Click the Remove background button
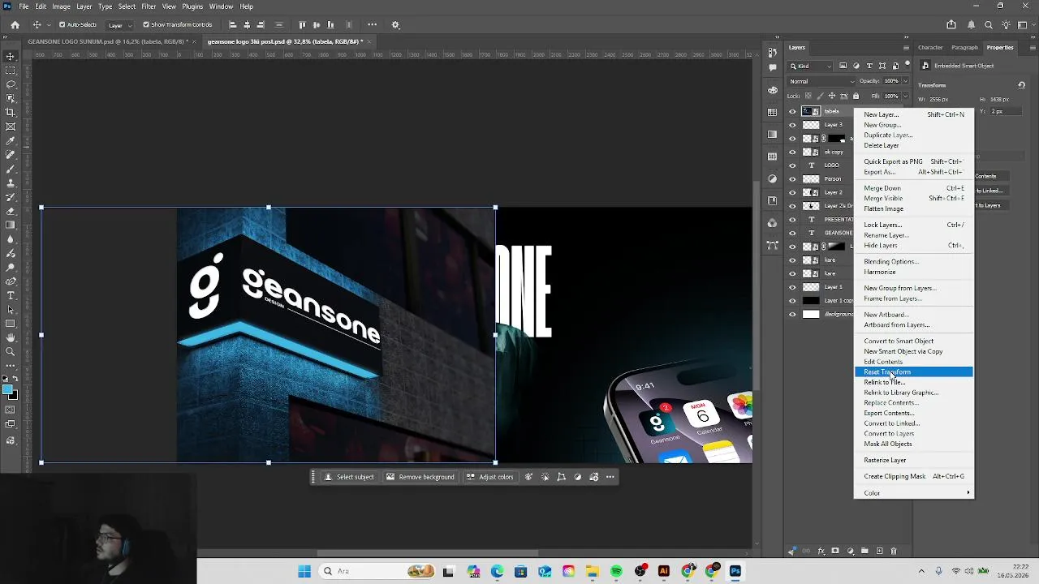Image resolution: width=1039 pixels, height=584 pixels. click(420, 477)
